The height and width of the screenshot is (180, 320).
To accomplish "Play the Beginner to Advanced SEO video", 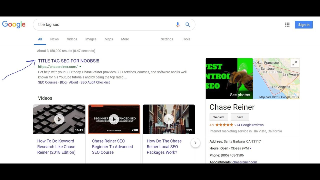I will (114, 119).
